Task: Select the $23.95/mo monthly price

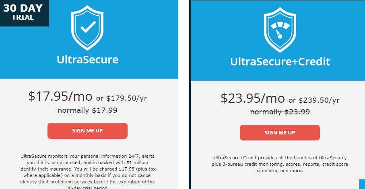Action: tap(253, 98)
